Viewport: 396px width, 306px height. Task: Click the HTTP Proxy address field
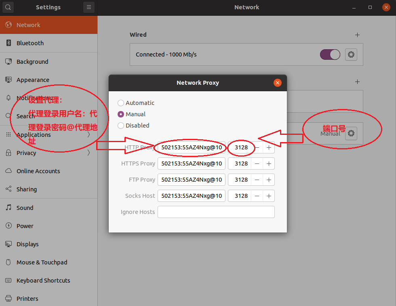192,148
